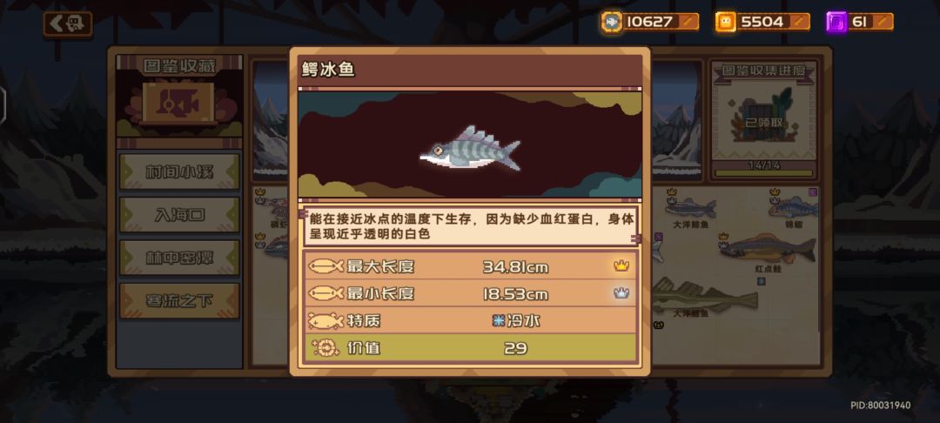Screen dimensions: 940x423
Task: Click the gold crown next to max length
Action: pos(621,265)
